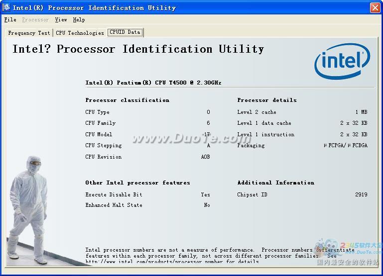Click the Enhanced Halt State label
The height and width of the screenshot is (276, 383).
point(114,205)
